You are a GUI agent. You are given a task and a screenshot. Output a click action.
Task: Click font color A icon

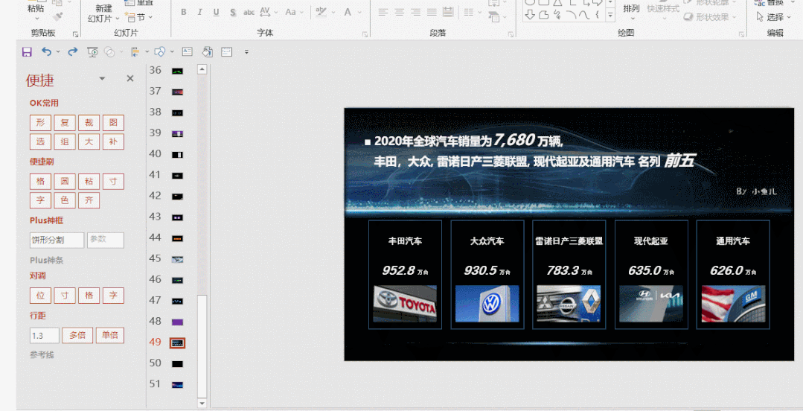348,12
